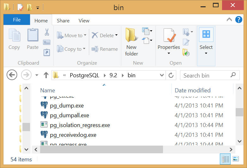Click the Edit pencil icon
This screenshot has height=168, width=247.
[x=186, y=42]
